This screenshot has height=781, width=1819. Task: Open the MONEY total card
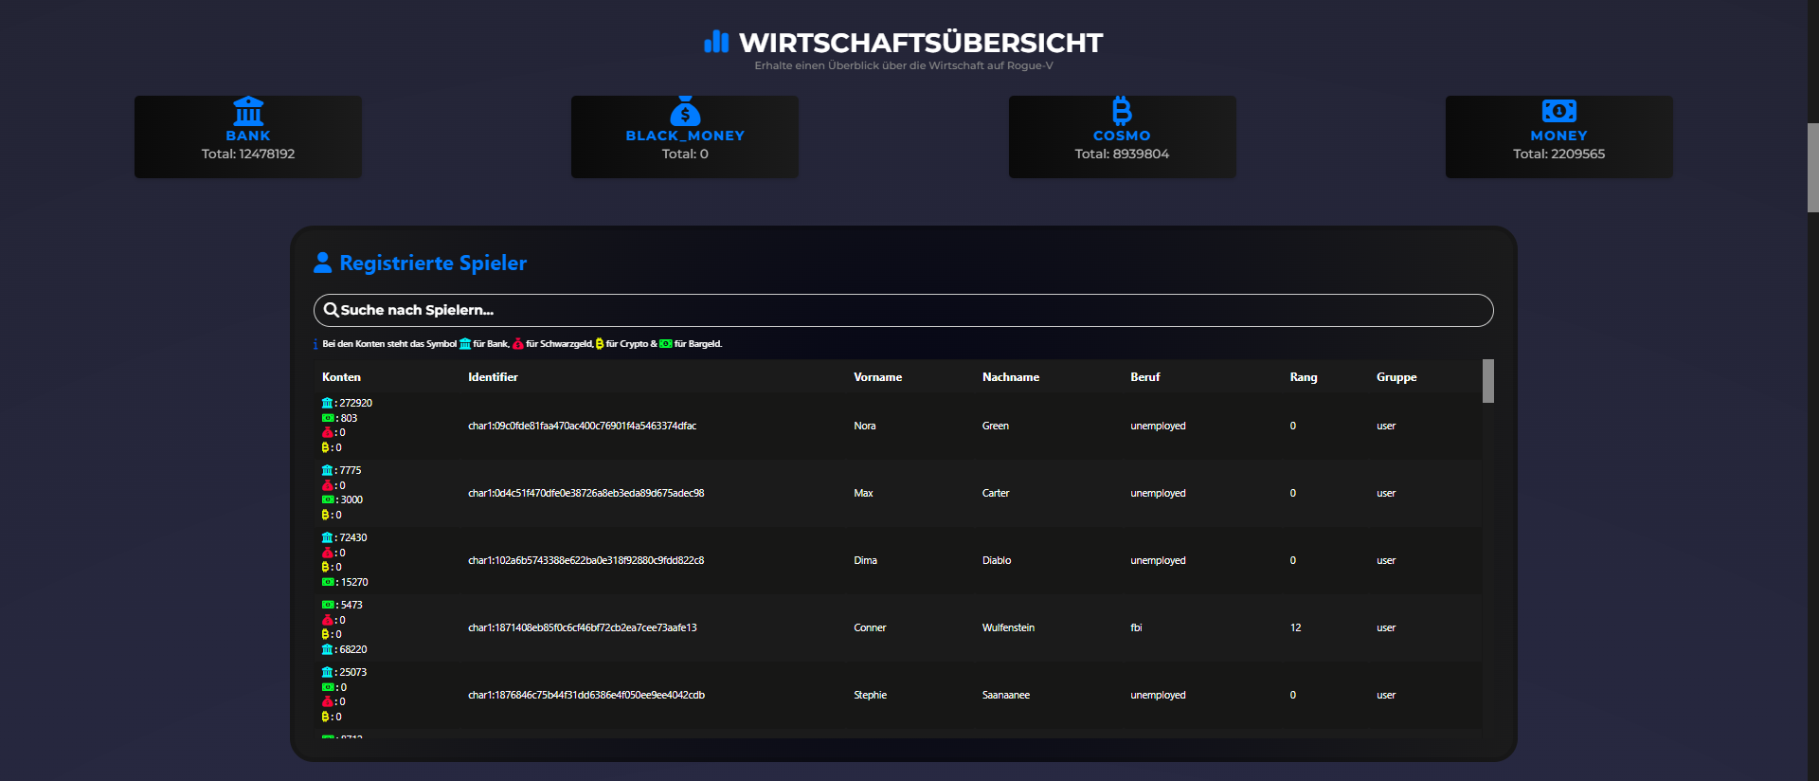point(1558,136)
